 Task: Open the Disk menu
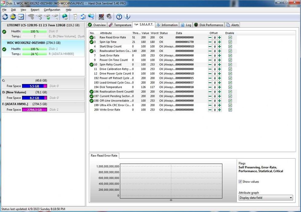[x=13, y=10]
